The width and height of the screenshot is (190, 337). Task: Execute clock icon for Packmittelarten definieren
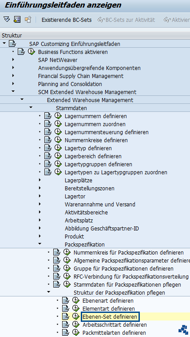[76, 332]
